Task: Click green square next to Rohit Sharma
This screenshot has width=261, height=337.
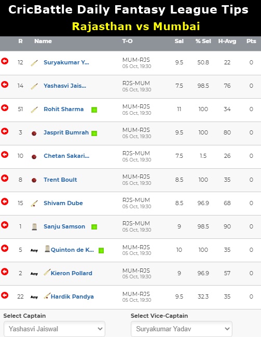Action: pos(94,110)
